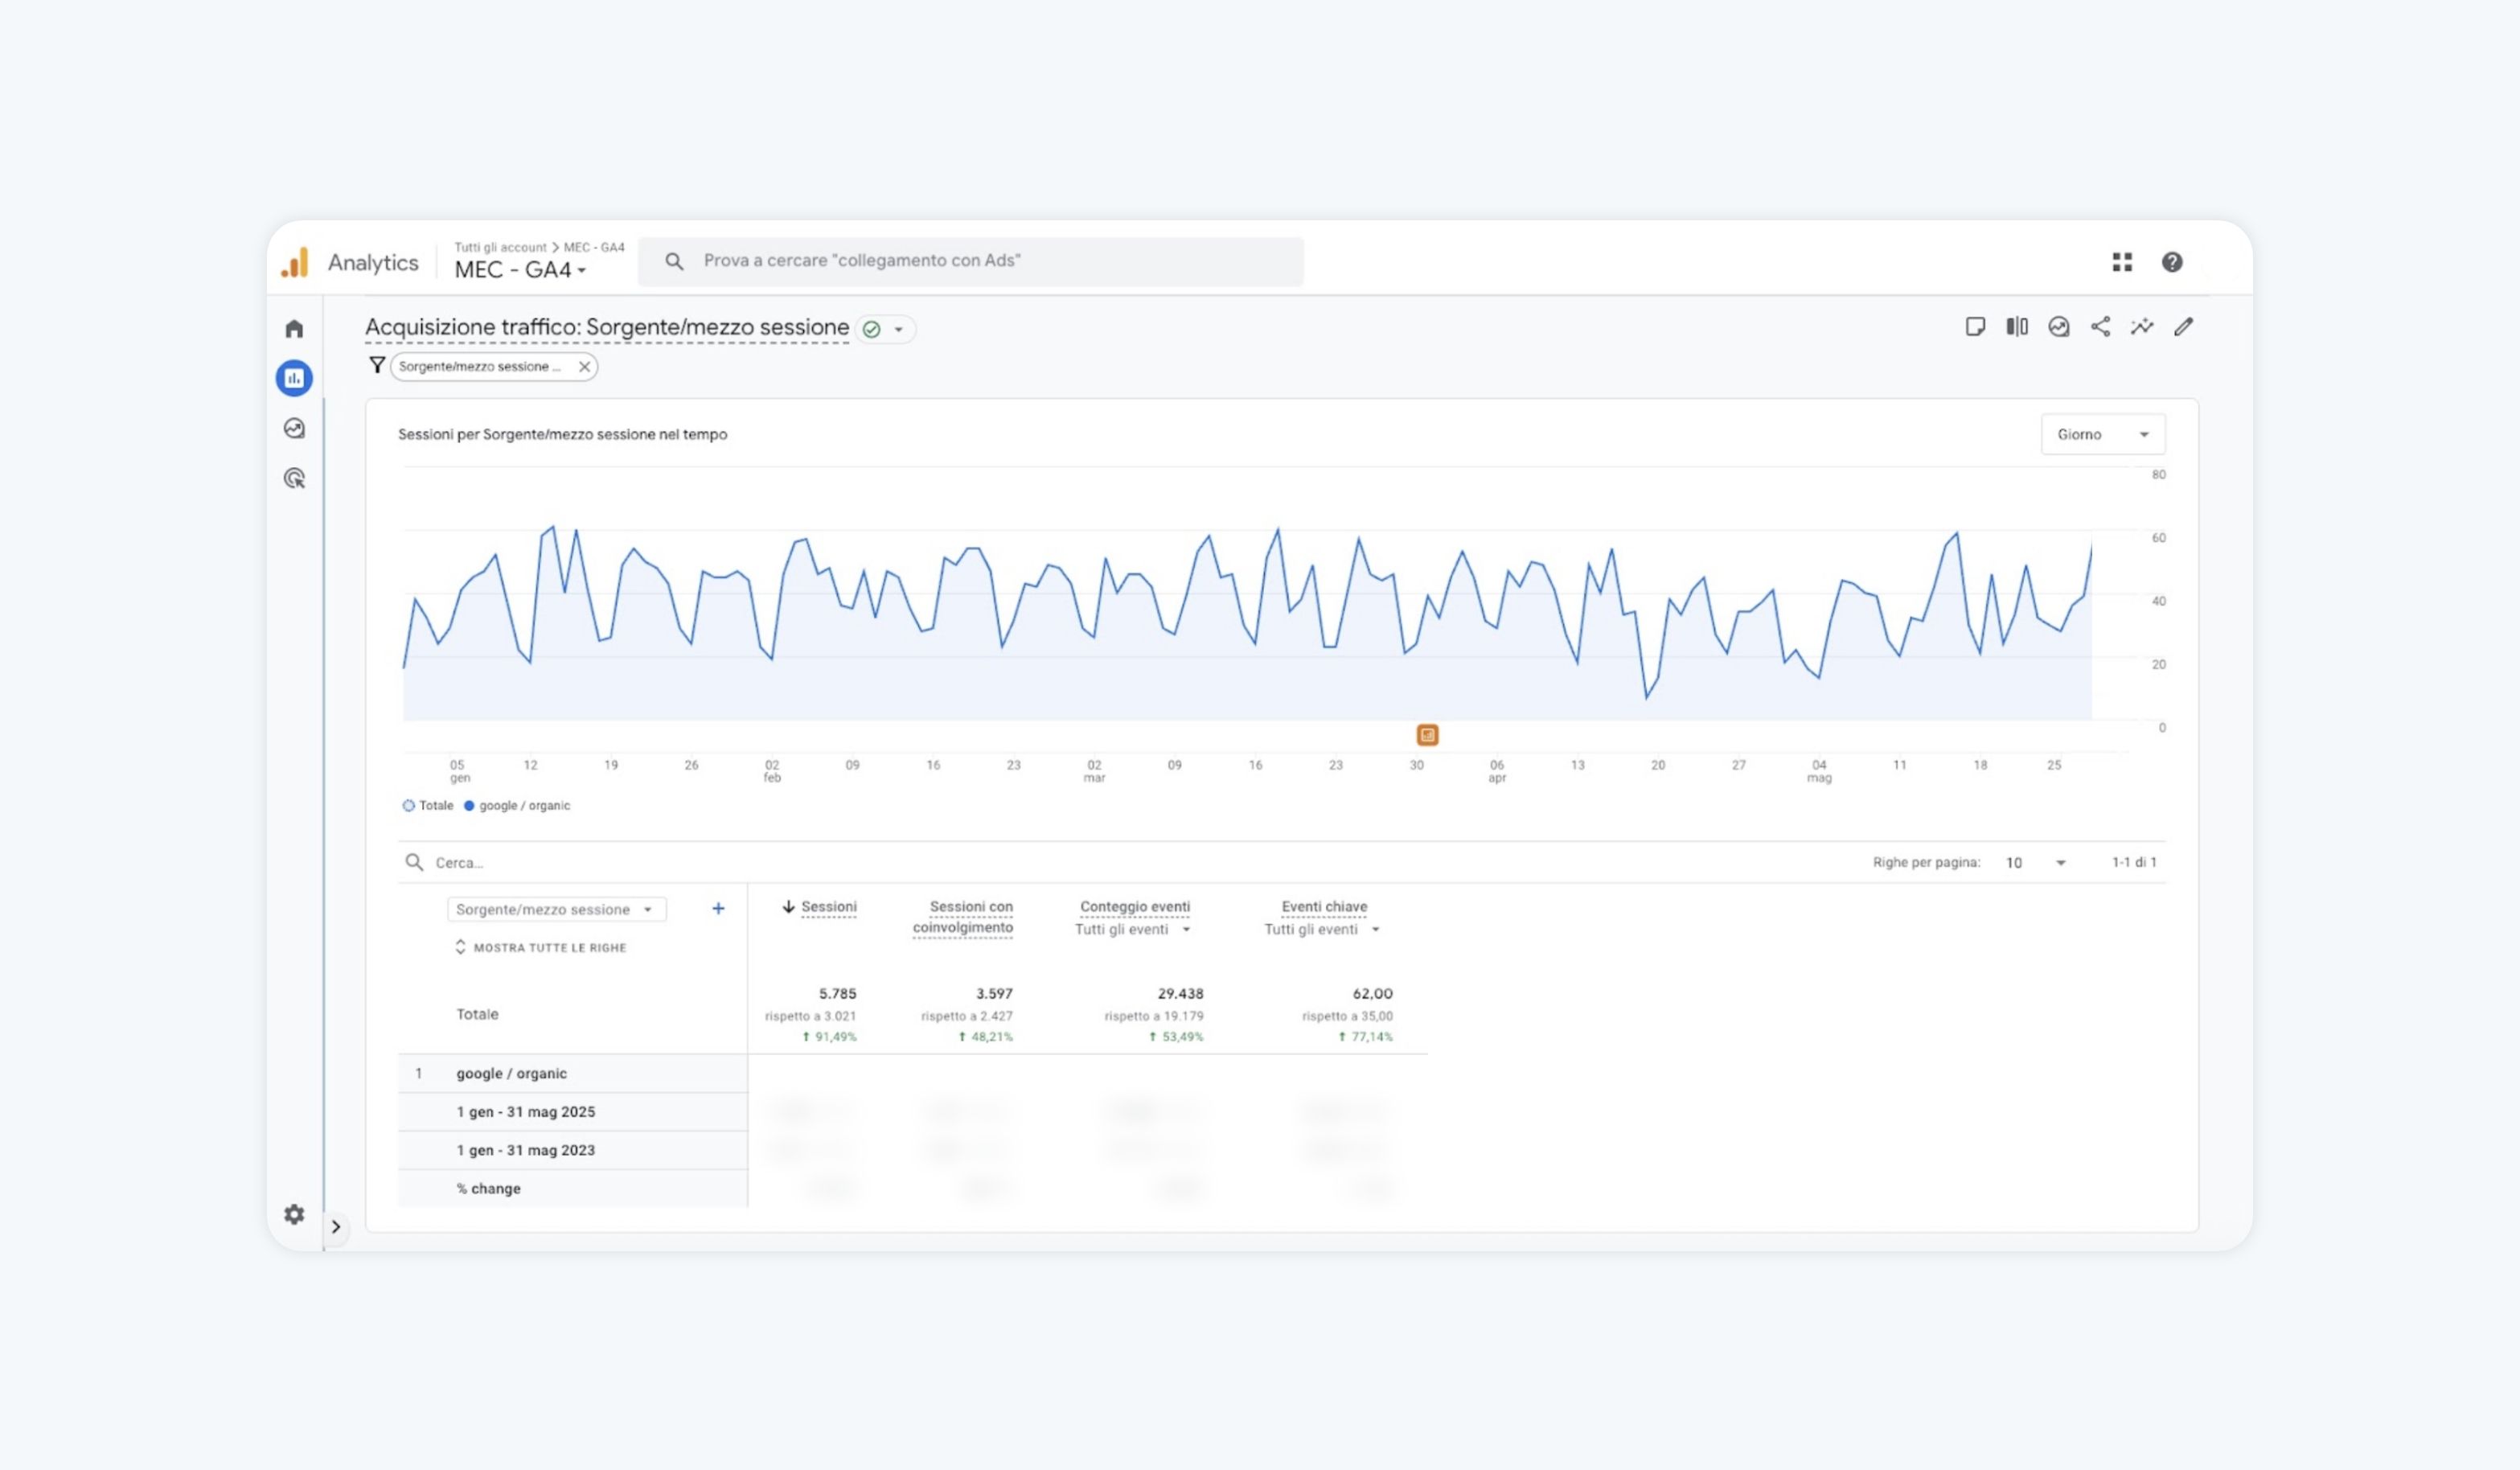Image resolution: width=2520 pixels, height=1470 pixels.
Task: Click the pencil icon to customize the report
Action: pos(2183,327)
